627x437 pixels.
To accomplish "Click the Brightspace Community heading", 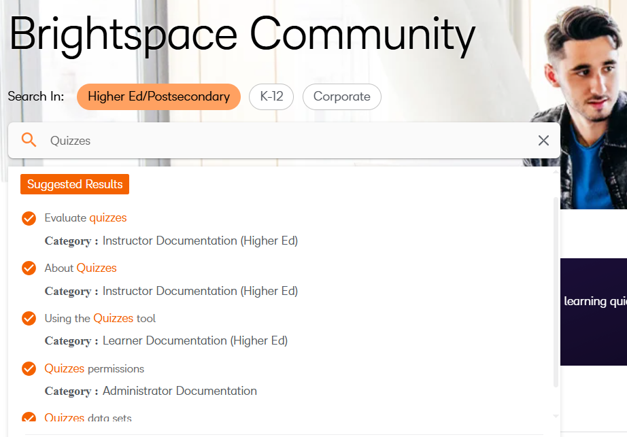I will [242, 35].
